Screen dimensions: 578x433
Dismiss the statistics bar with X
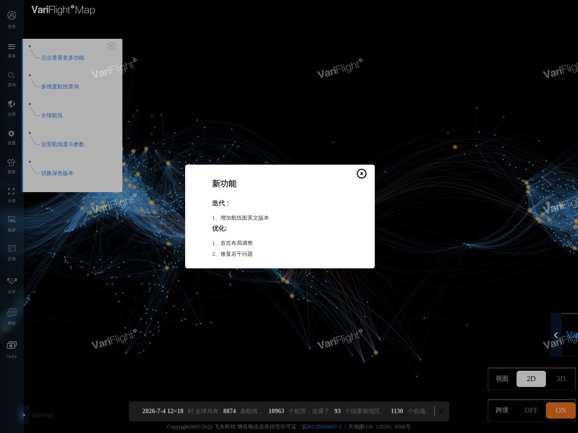point(441,411)
